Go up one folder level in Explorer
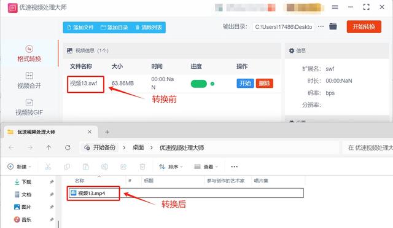Image resolution: width=393 pixels, height=228 pixels. coord(49,147)
